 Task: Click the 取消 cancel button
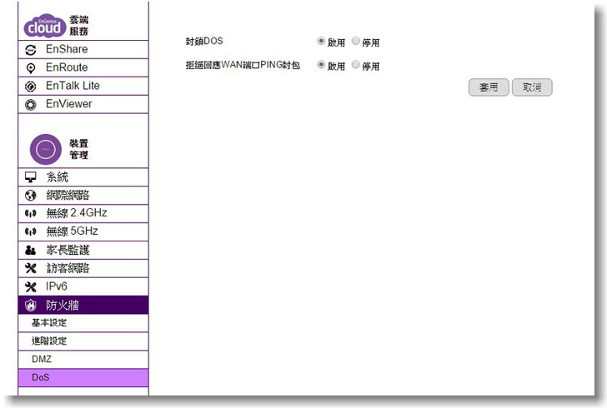[532, 87]
